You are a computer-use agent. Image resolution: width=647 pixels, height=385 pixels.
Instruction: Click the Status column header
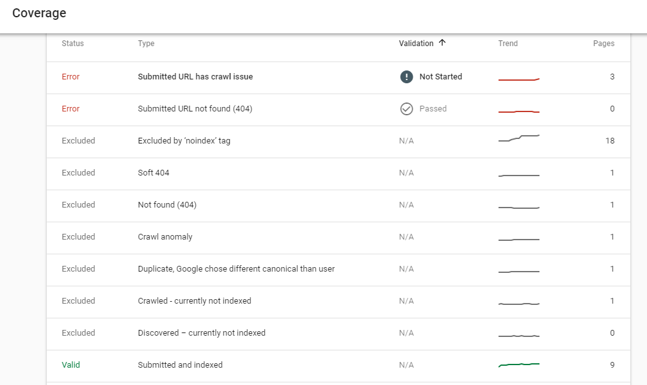click(73, 44)
